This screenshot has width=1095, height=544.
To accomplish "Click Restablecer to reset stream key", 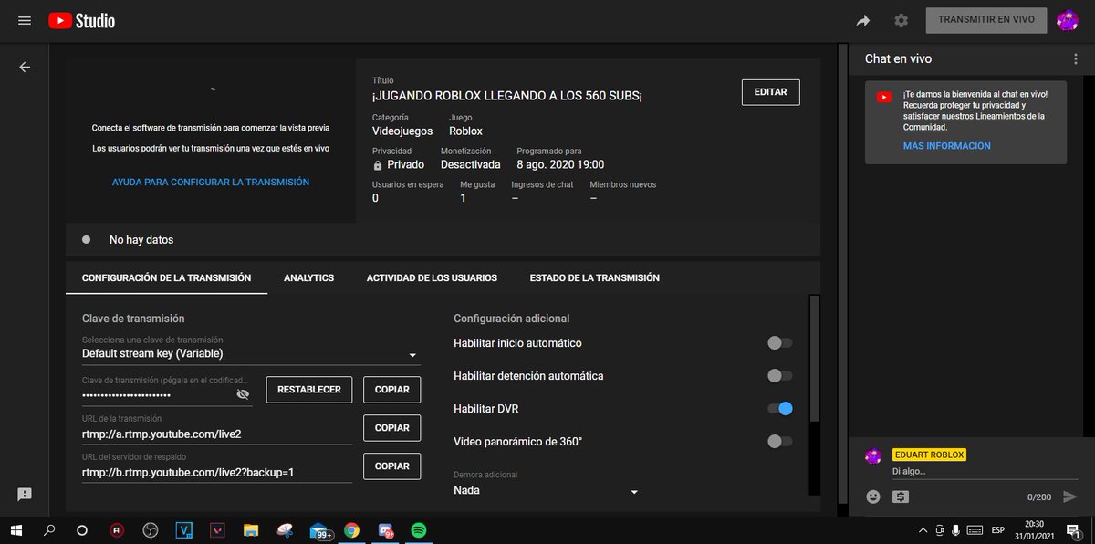I will point(309,389).
